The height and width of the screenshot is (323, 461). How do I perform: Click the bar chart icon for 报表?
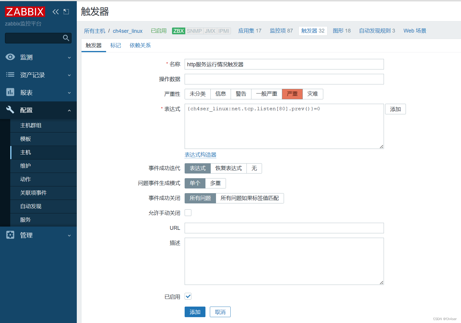(x=10, y=92)
